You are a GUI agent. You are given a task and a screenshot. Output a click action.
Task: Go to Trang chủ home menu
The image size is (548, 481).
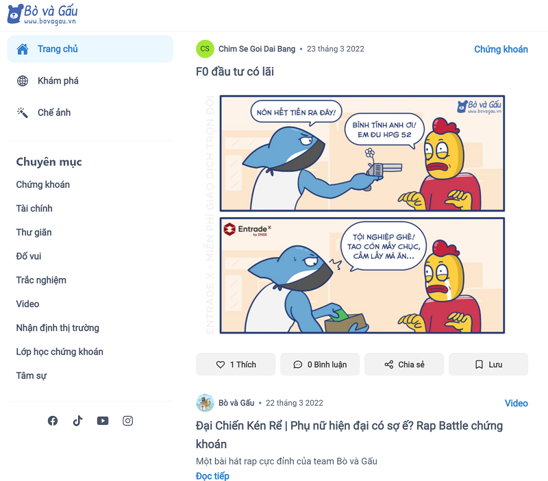click(x=90, y=49)
